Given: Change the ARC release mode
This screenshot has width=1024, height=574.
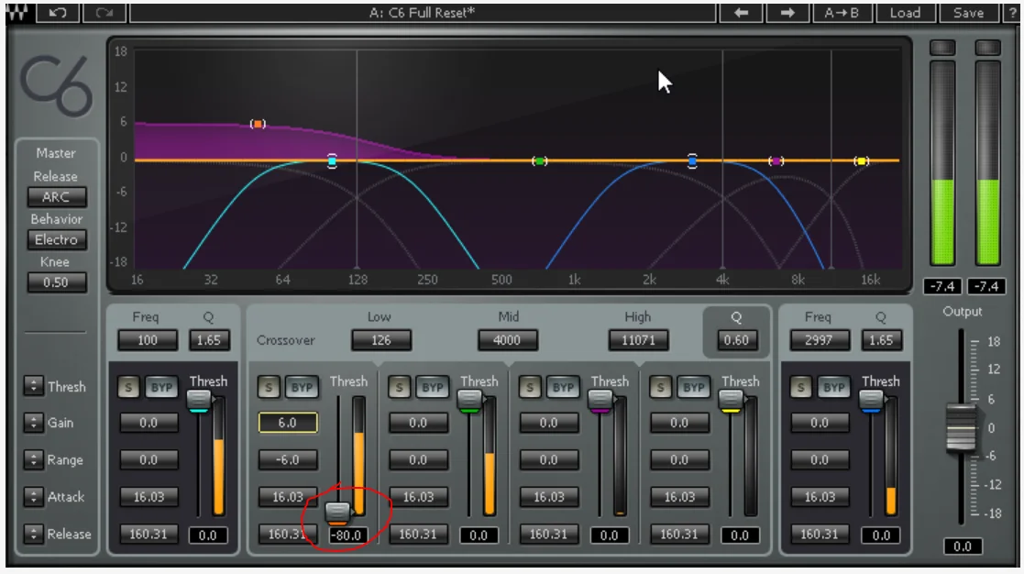Looking at the screenshot, I should click(x=56, y=196).
